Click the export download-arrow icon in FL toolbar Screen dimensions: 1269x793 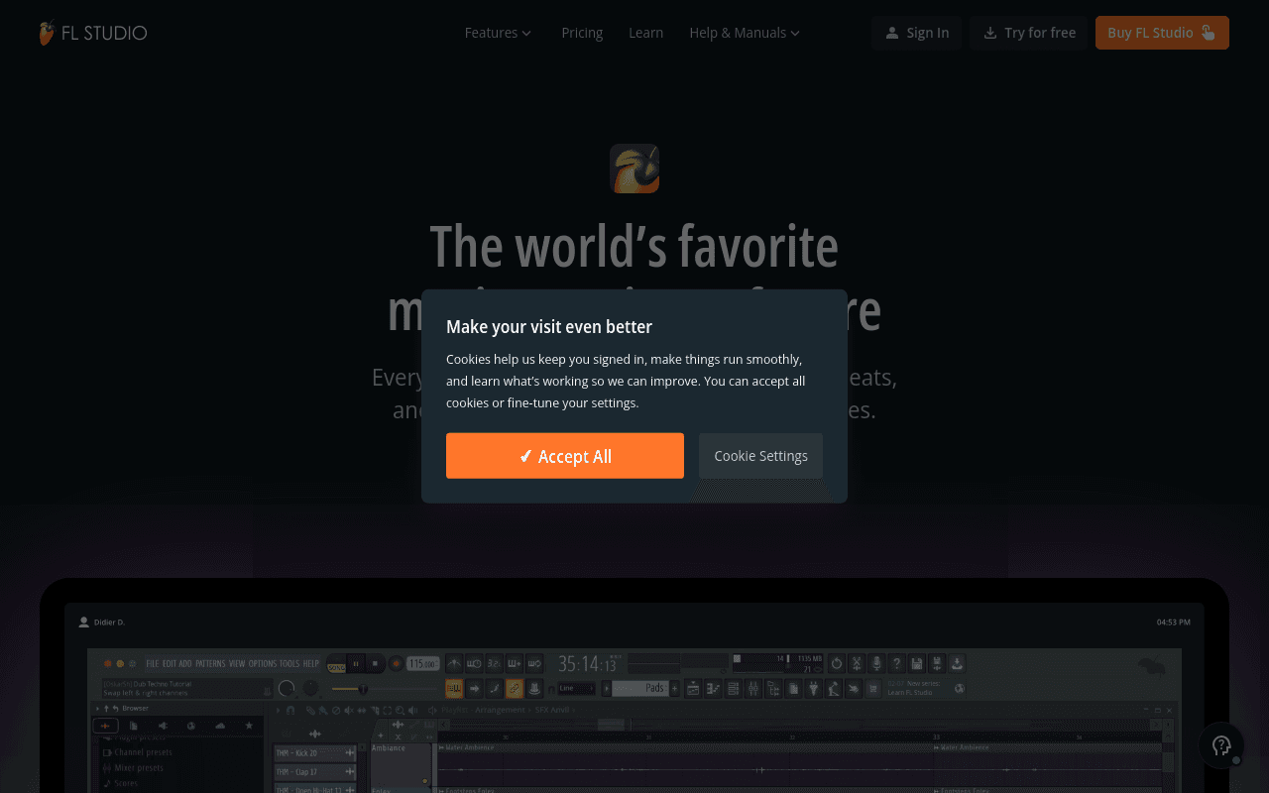[x=957, y=663]
